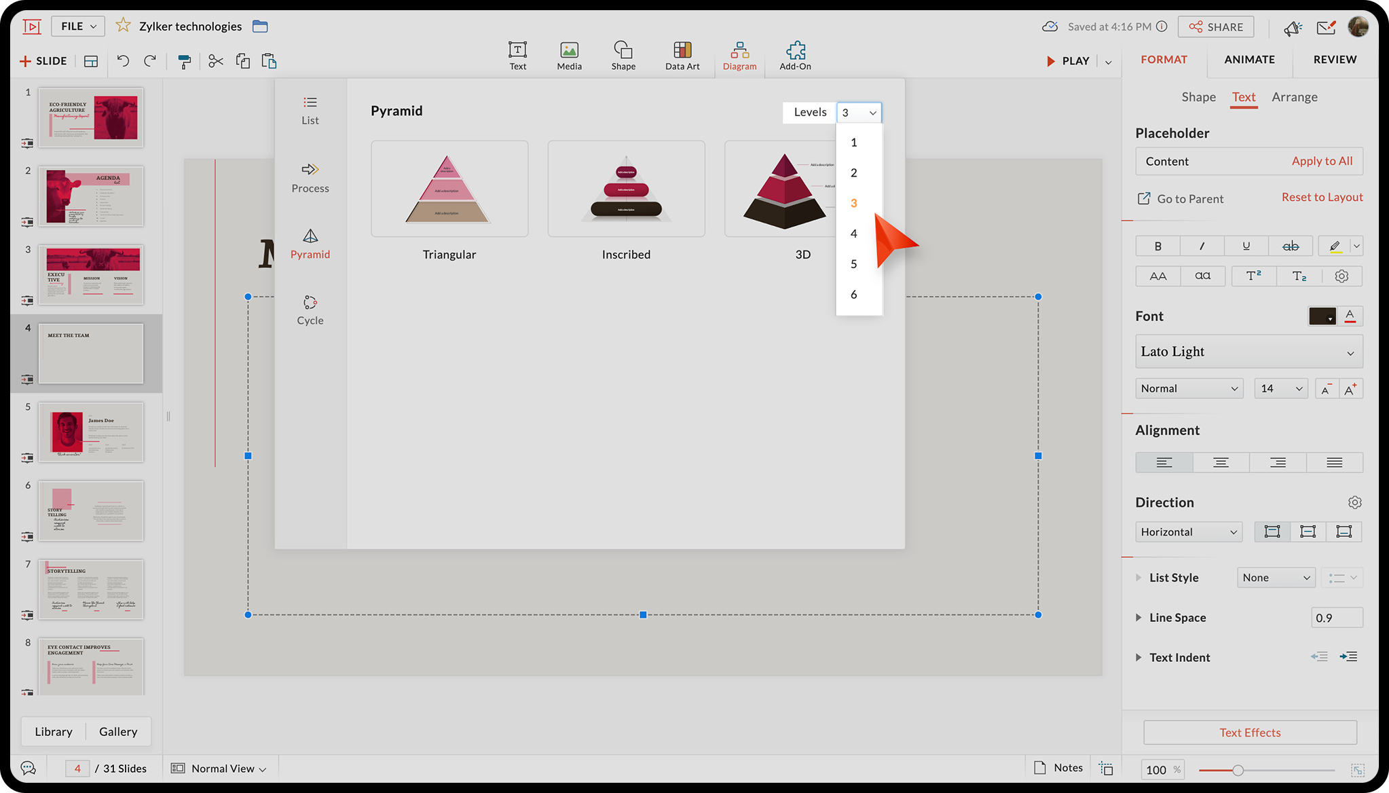Select the Cycle diagram category
The image size is (1389, 793).
[310, 310]
